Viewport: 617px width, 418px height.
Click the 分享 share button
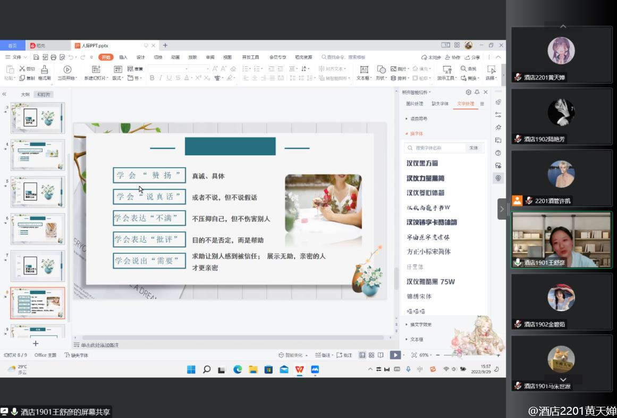472,57
